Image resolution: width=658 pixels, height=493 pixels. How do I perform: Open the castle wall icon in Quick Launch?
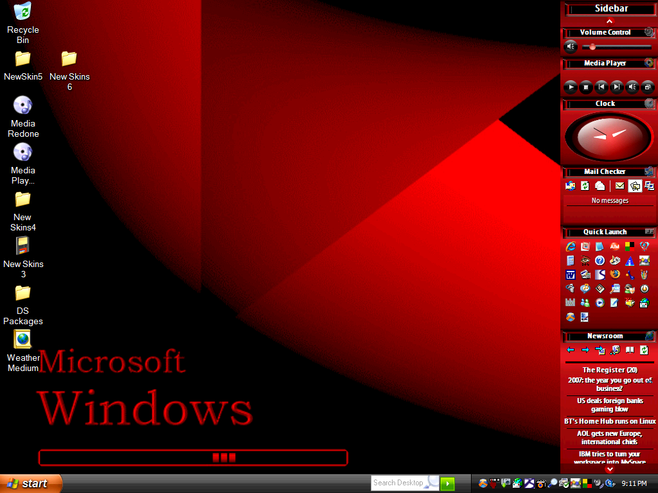[x=571, y=303]
